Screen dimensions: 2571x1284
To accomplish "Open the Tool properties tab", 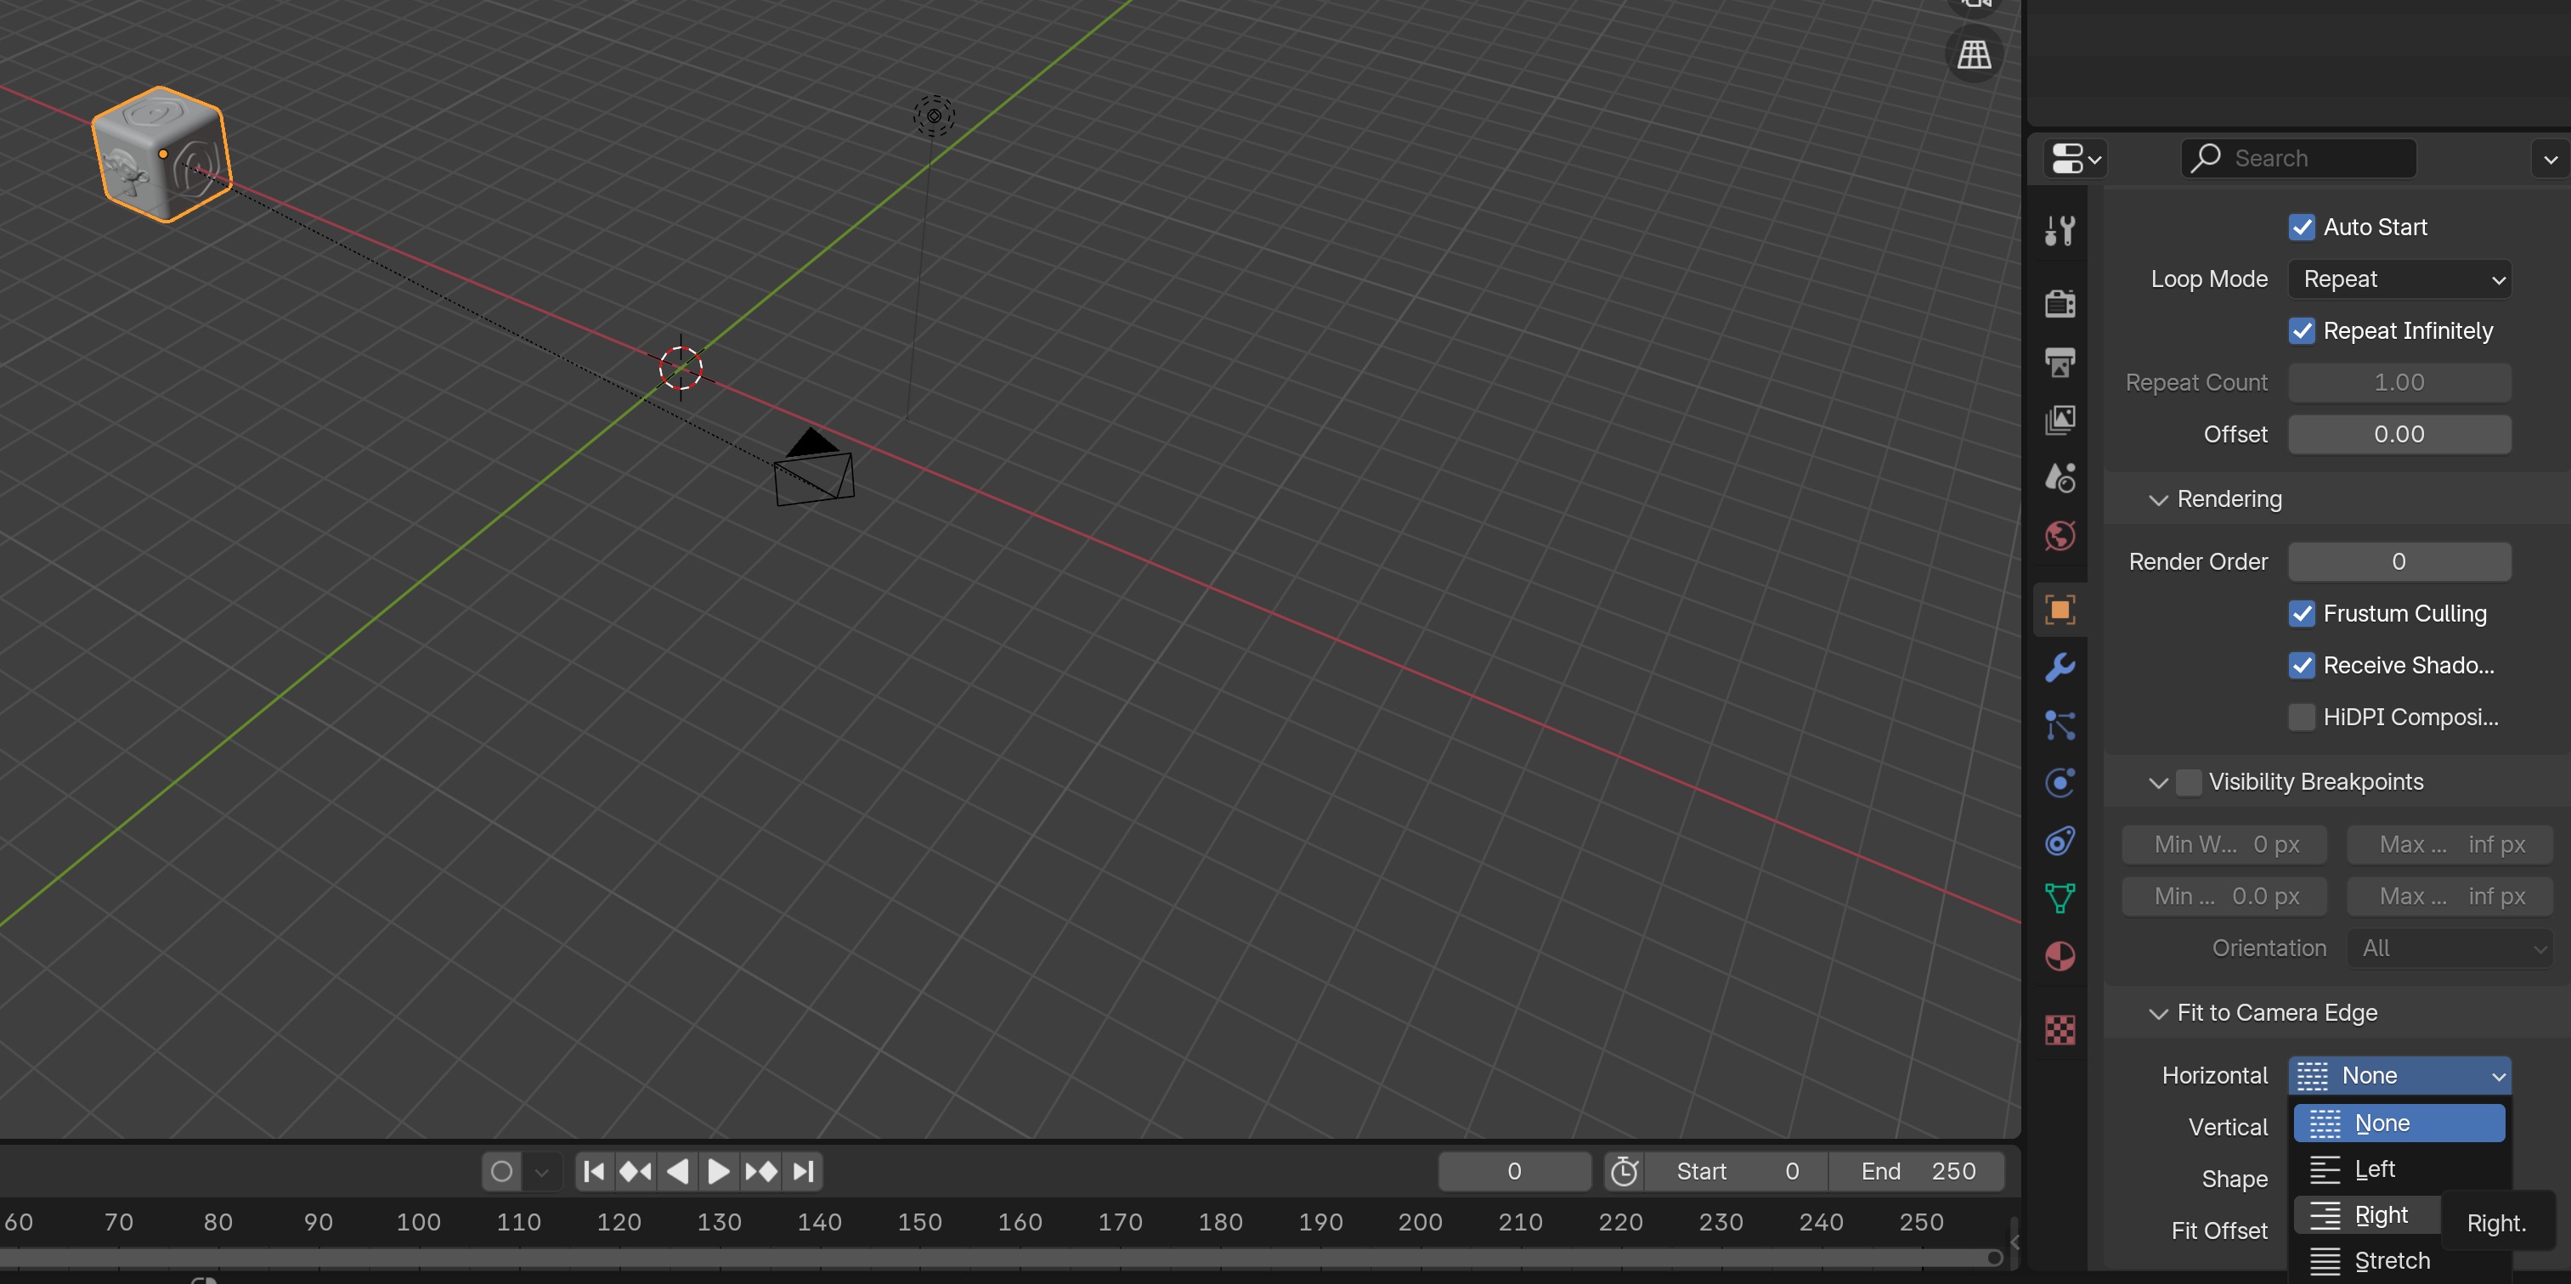I will pos(2060,230).
